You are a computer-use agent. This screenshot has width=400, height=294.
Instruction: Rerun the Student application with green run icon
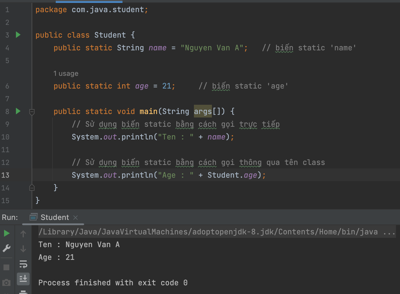[6, 233]
